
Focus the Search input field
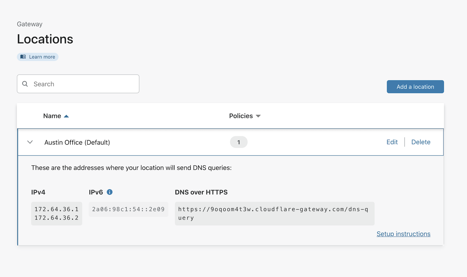pyautogui.click(x=82, y=84)
